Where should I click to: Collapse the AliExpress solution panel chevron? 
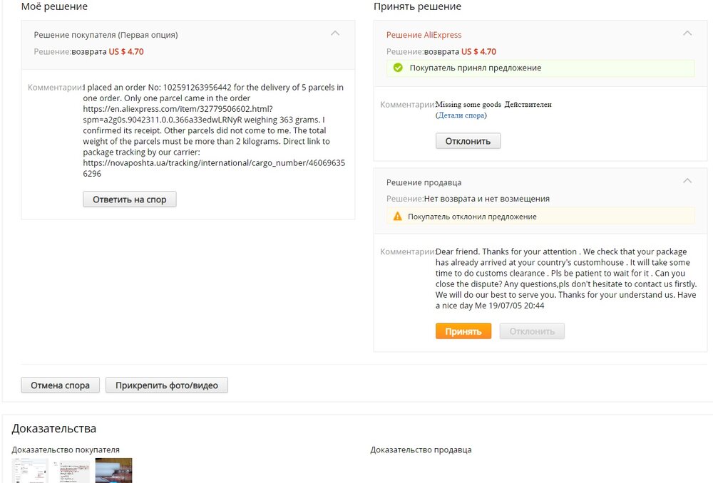687,33
